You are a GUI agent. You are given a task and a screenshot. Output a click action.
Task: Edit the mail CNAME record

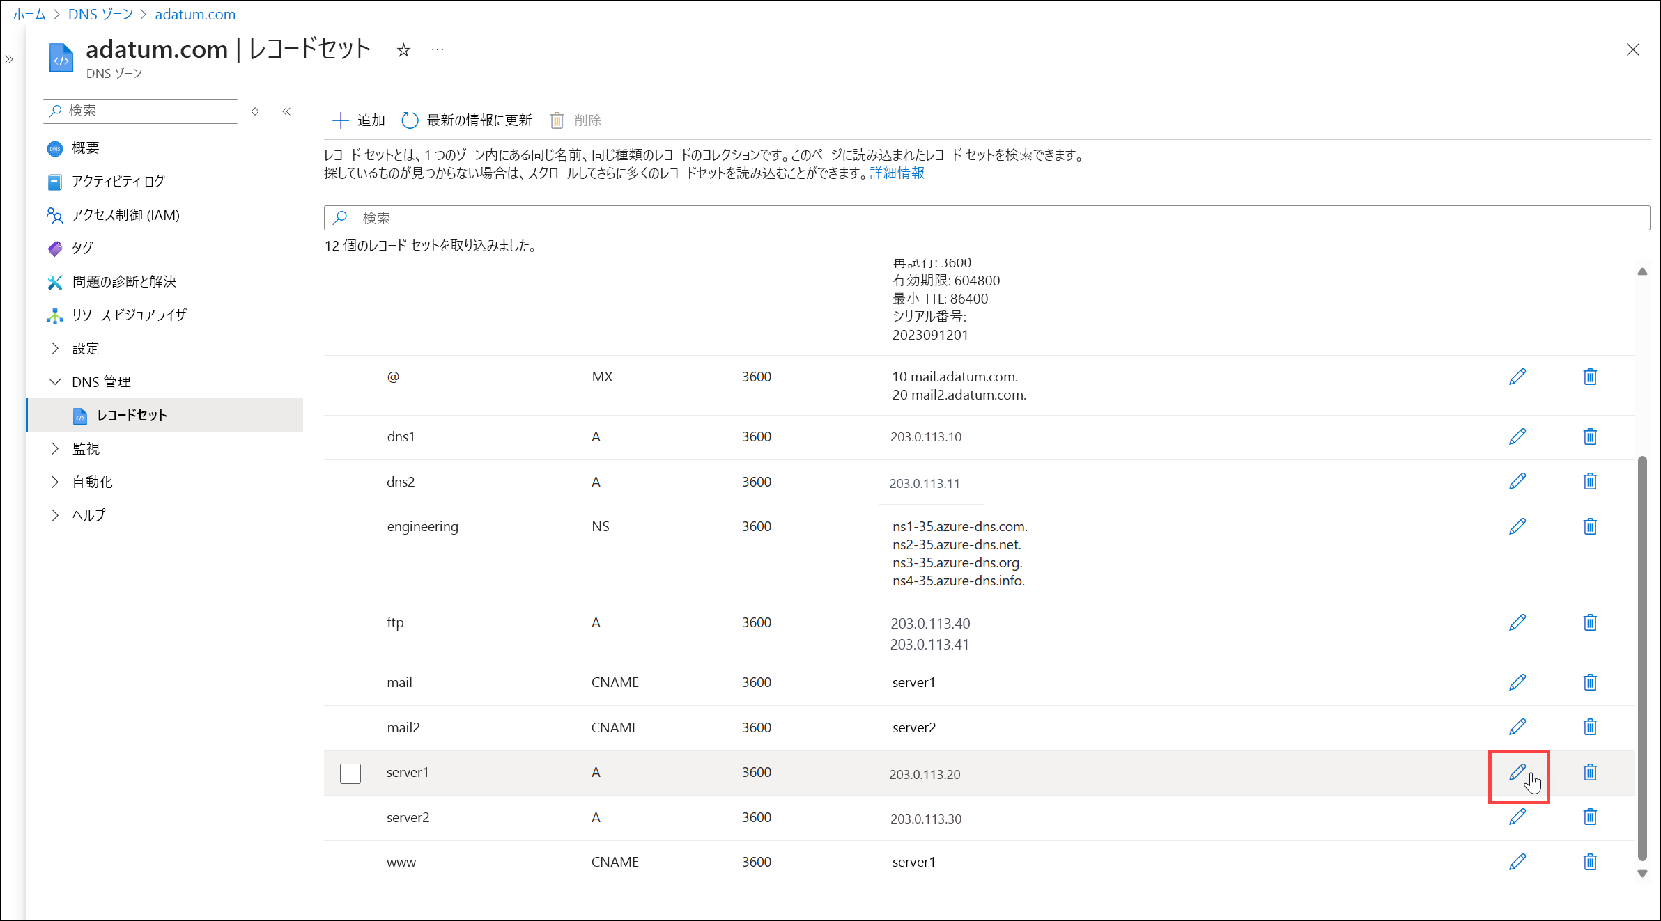[x=1517, y=682]
